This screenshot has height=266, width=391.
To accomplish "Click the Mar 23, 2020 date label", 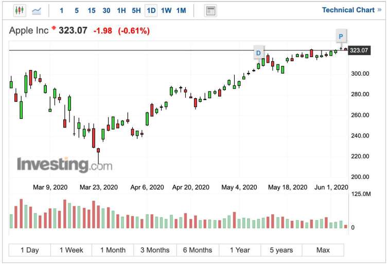I will [99, 187].
